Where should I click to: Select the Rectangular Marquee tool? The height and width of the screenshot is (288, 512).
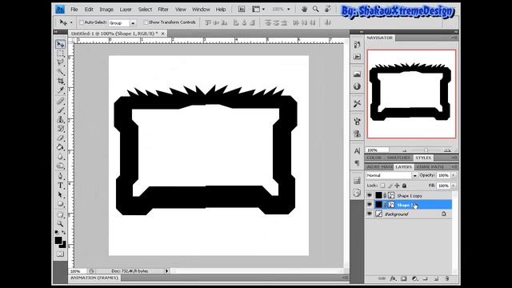click(61, 54)
